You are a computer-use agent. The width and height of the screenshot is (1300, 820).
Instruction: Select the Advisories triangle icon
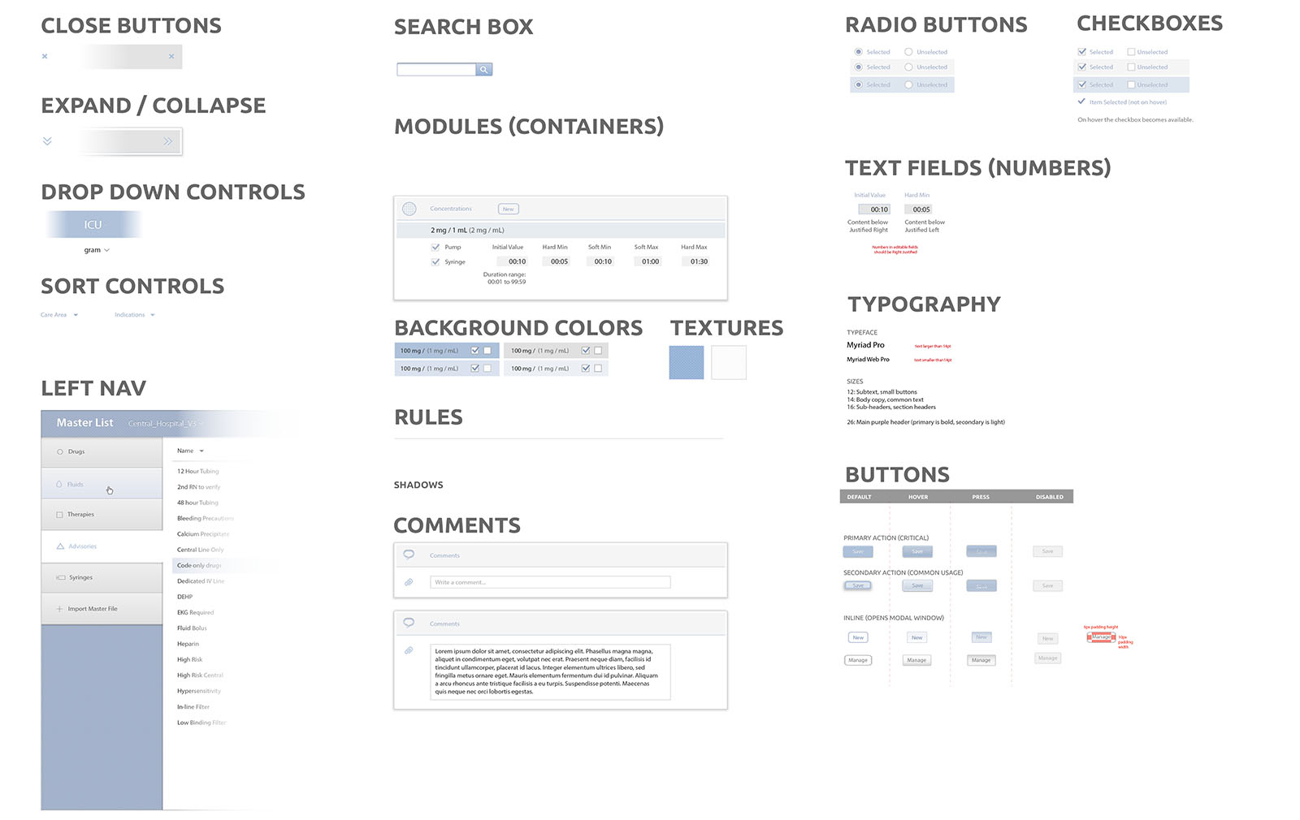pyautogui.click(x=60, y=546)
